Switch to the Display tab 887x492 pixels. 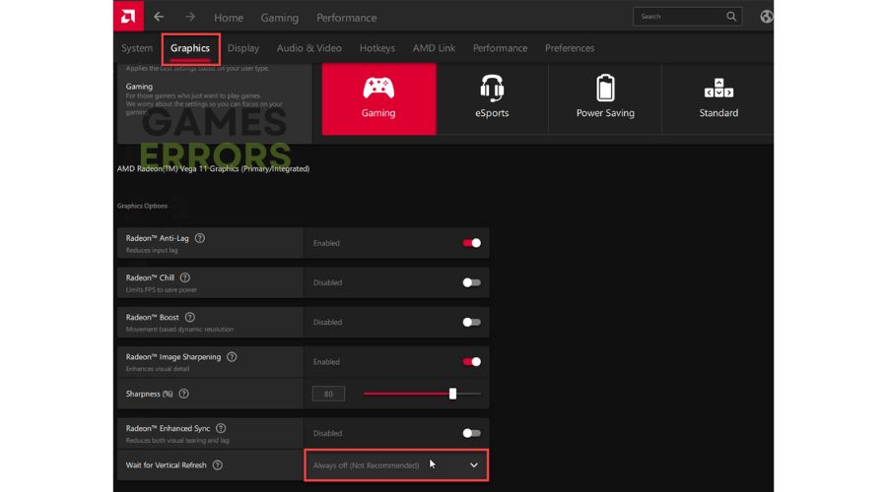click(x=243, y=48)
